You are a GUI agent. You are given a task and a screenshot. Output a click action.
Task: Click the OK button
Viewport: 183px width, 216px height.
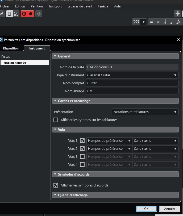146,209
